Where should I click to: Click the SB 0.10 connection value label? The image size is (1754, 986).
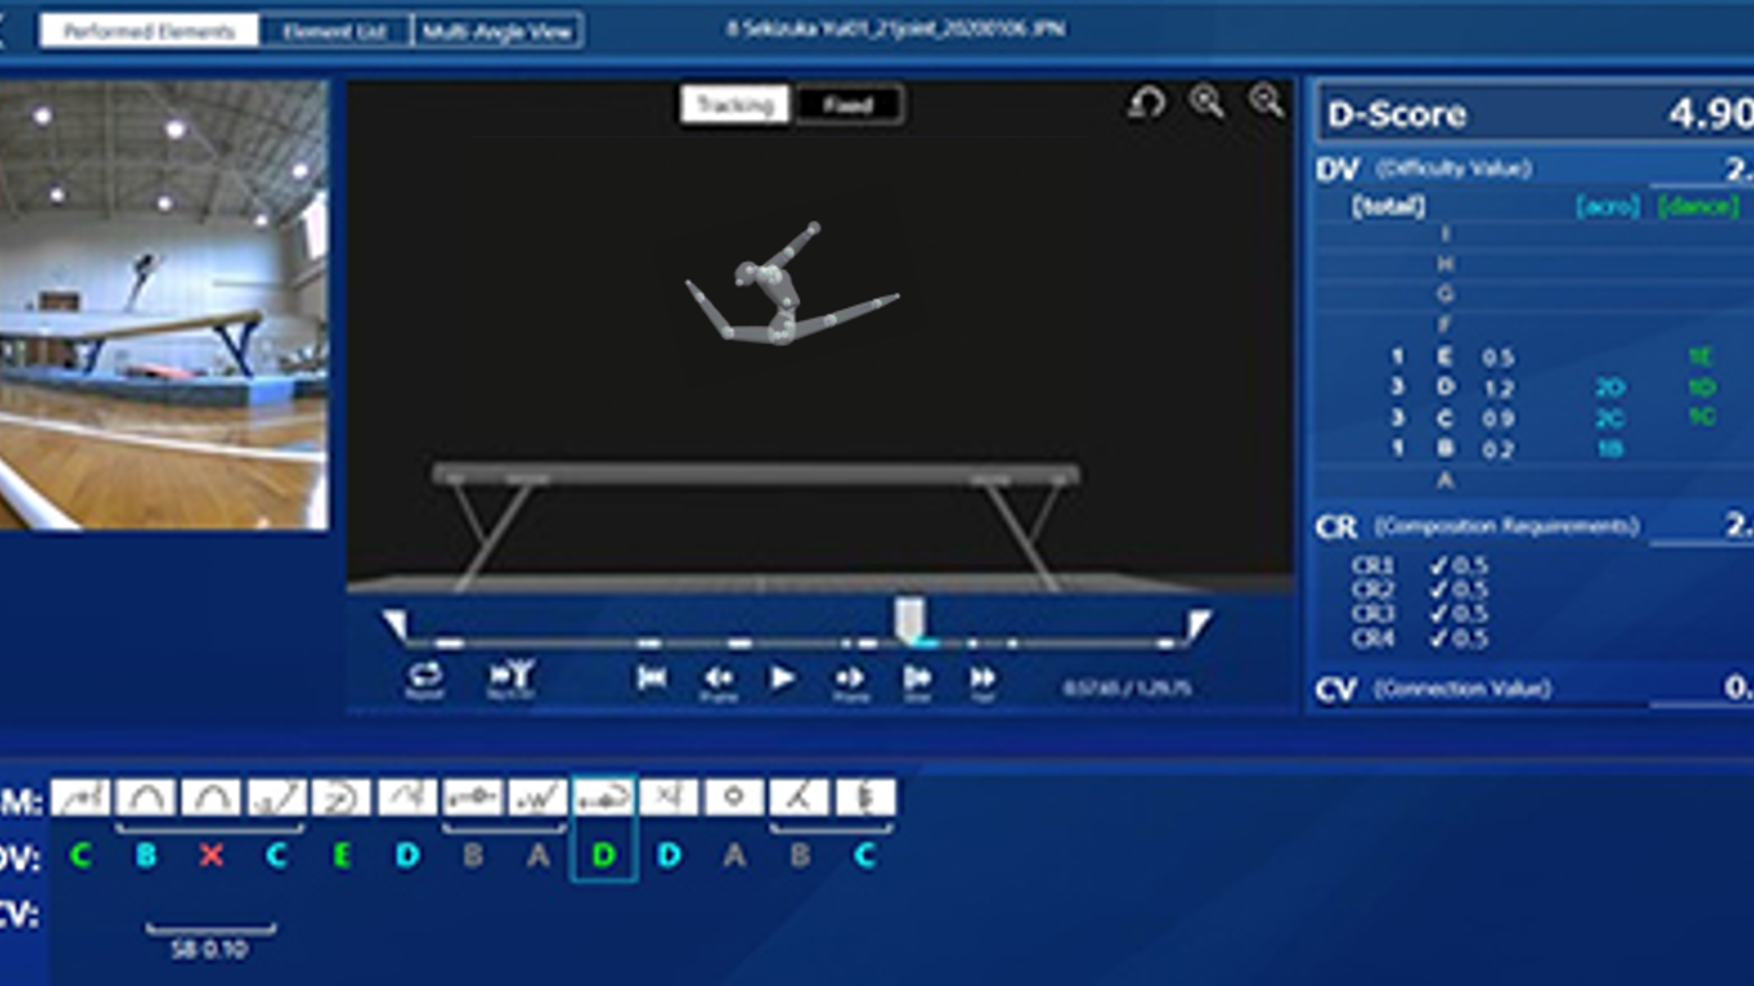tap(210, 950)
